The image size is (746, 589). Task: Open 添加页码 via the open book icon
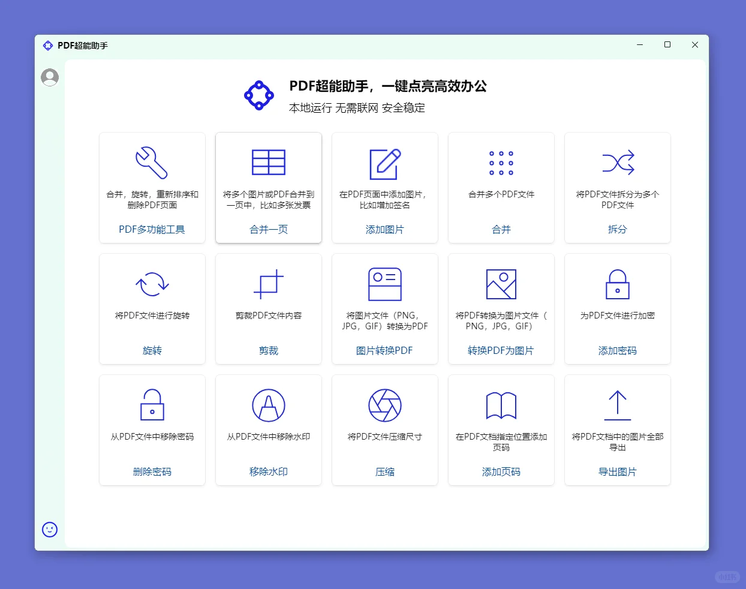[501, 405]
